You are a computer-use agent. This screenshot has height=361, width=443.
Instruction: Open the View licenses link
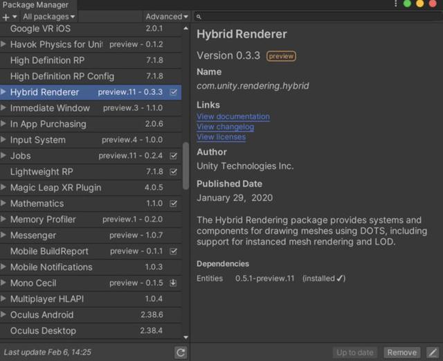[221, 137]
